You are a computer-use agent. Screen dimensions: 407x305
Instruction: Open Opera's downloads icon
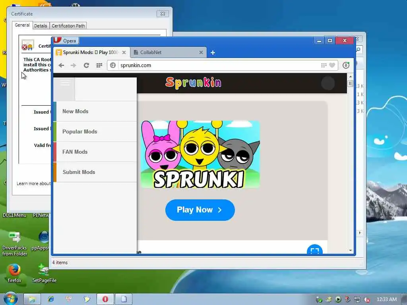click(346, 66)
